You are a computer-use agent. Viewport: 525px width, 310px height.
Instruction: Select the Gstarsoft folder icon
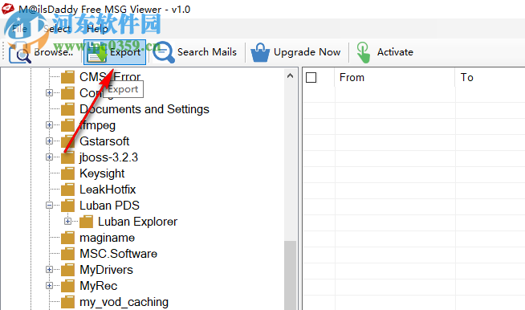68,141
